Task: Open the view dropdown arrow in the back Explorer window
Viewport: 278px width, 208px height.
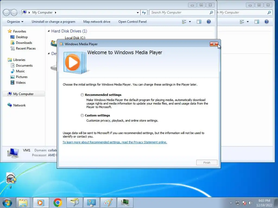Action: pyautogui.click(x=248, y=22)
